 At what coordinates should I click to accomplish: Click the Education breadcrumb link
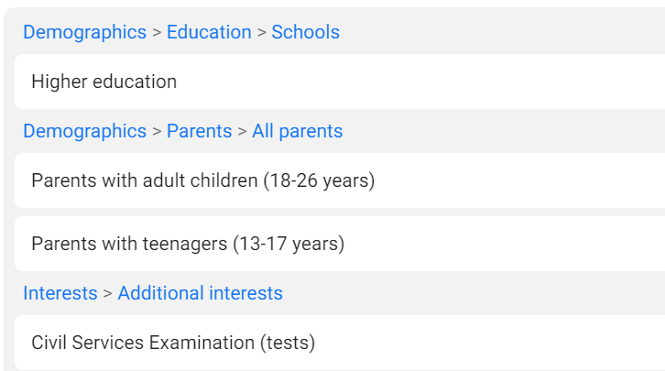pyautogui.click(x=209, y=32)
